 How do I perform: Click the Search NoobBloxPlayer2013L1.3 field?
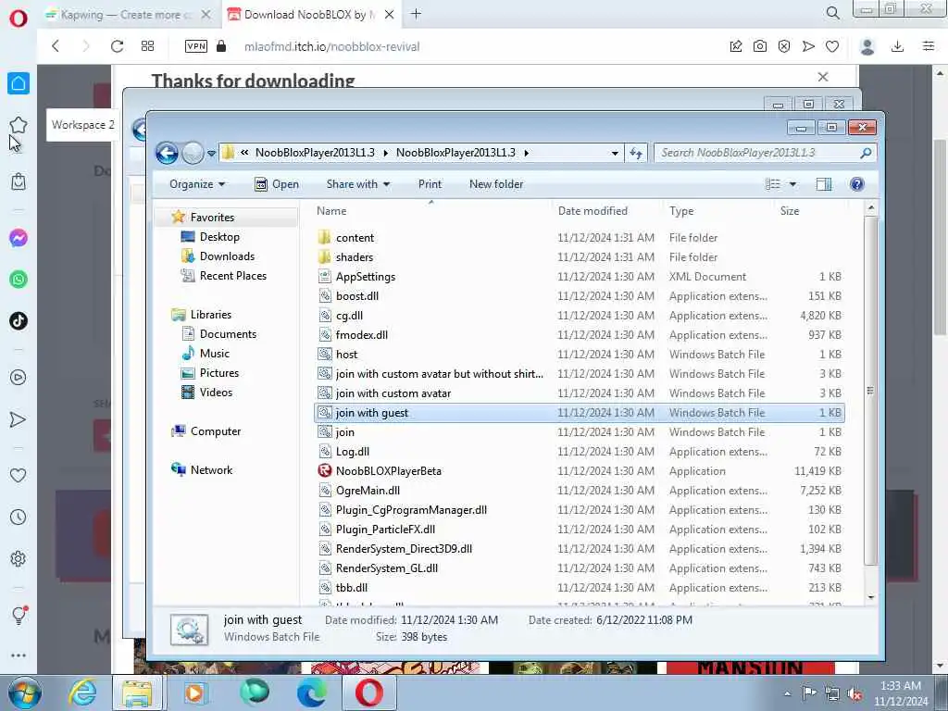[764, 153]
